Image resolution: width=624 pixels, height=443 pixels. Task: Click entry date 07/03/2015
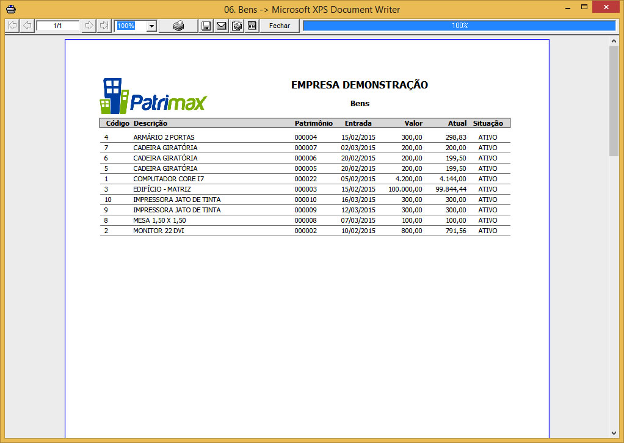pos(358,220)
